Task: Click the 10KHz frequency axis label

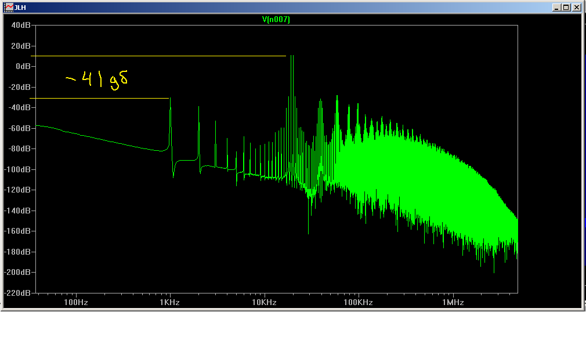Action: click(264, 302)
